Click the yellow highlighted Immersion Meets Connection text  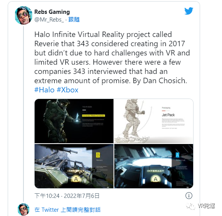(93, 116)
